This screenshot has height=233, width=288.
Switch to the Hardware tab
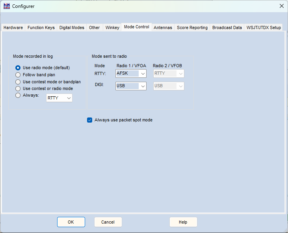(x=13, y=28)
